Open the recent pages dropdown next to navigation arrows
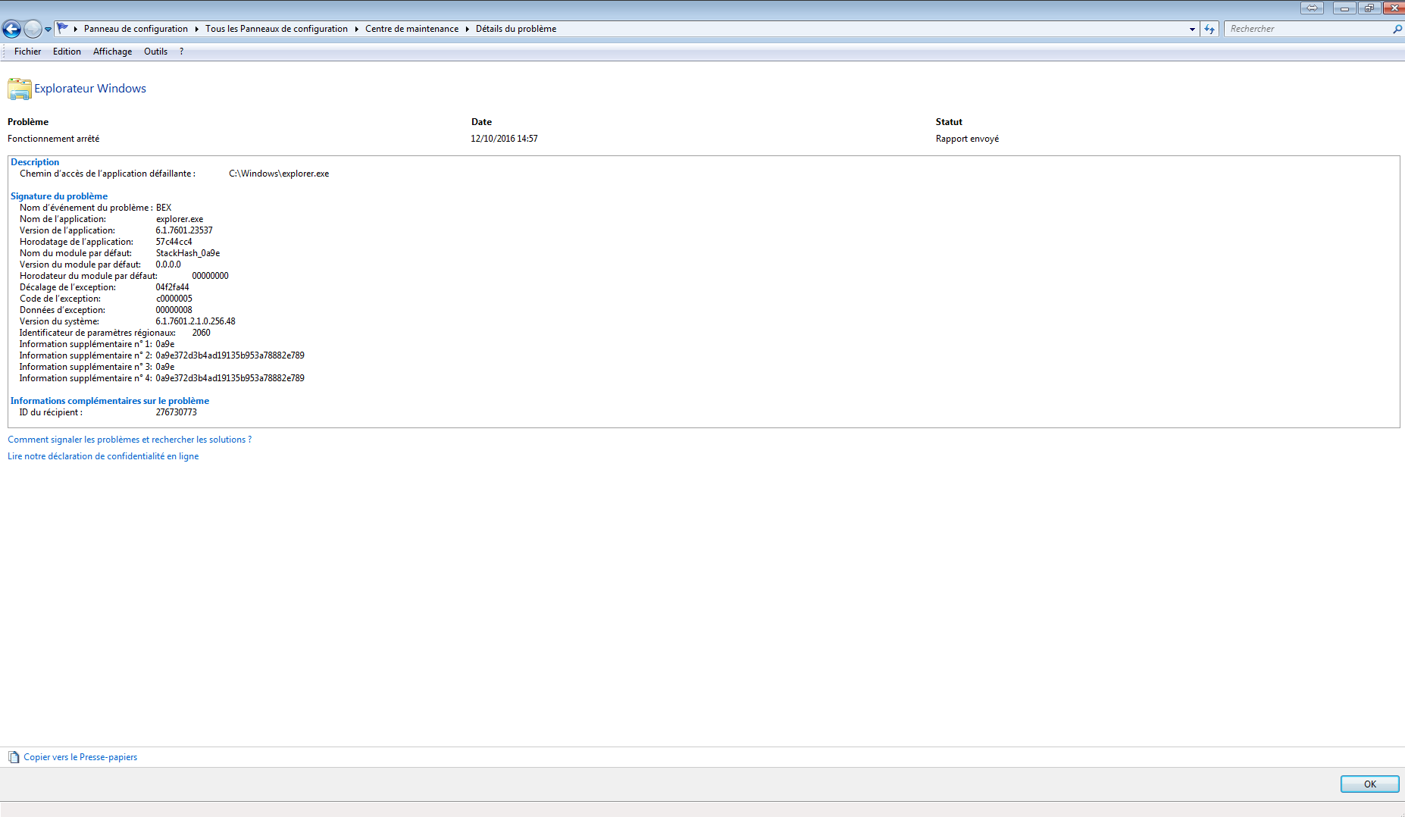 pyautogui.click(x=47, y=29)
